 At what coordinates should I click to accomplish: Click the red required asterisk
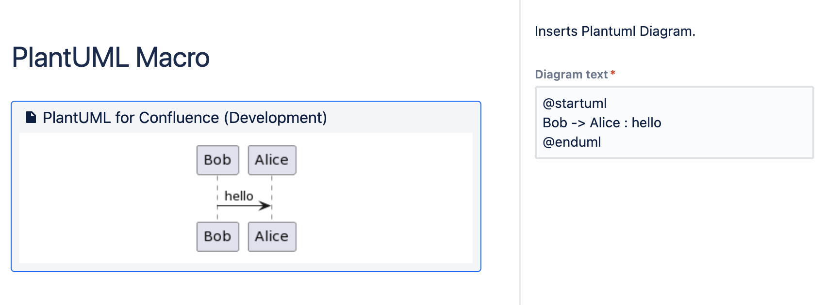coord(613,73)
